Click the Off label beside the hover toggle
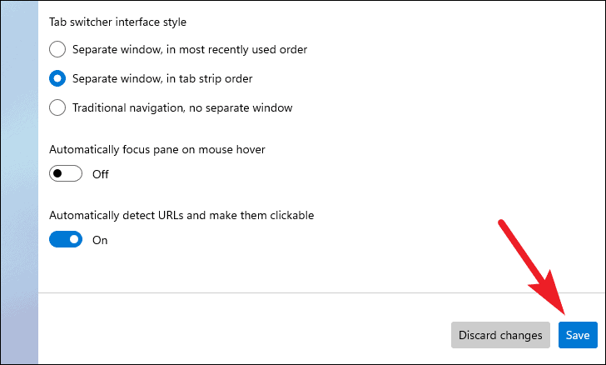The height and width of the screenshot is (365, 606). (x=101, y=174)
